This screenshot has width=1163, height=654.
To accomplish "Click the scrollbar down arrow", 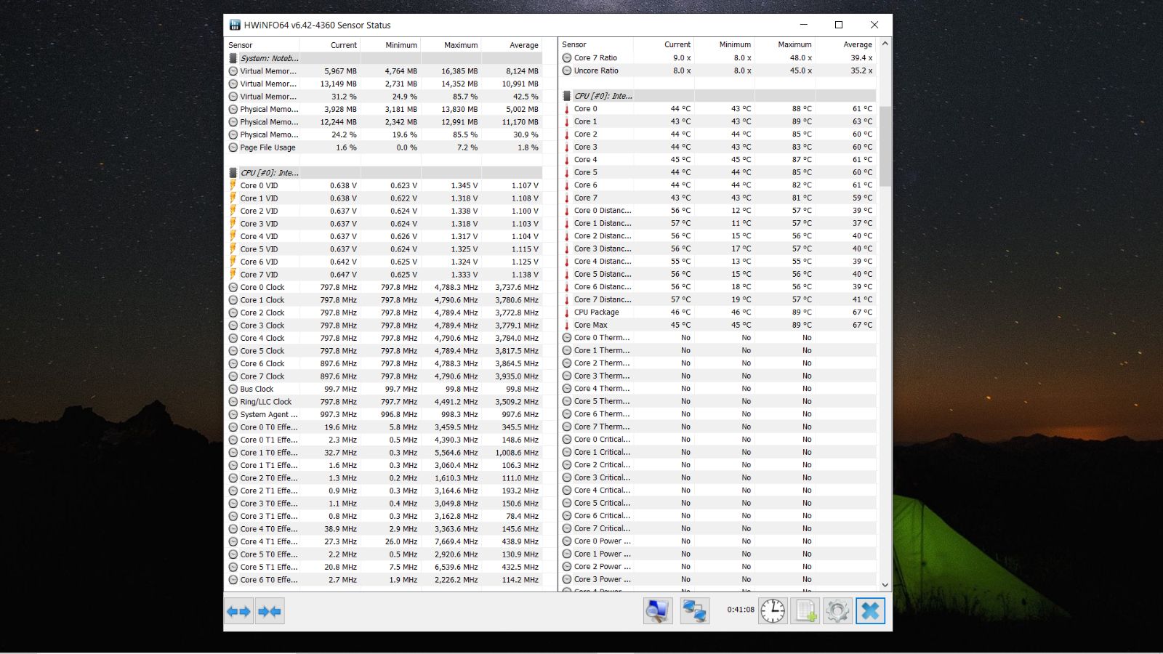I will pyautogui.click(x=885, y=585).
